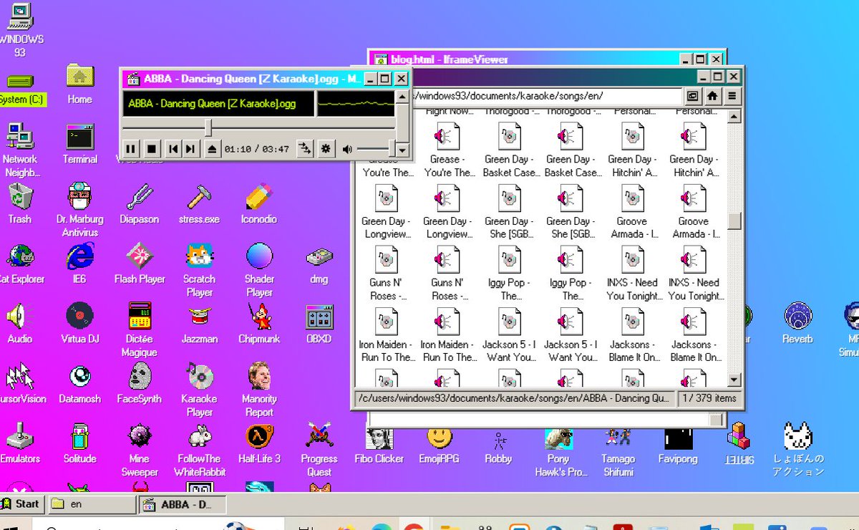Open the Iconodio pencil icon

coord(260,204)
